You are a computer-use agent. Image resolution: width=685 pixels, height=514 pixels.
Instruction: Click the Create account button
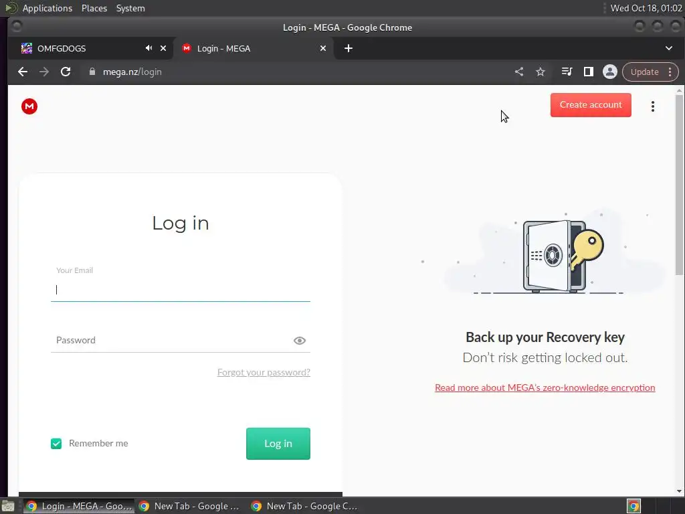click(591, 105)
